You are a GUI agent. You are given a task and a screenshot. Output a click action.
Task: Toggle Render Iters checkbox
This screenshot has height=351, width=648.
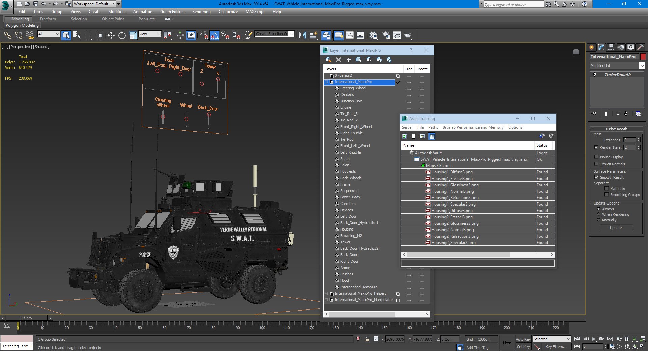[x=596, y=147]
